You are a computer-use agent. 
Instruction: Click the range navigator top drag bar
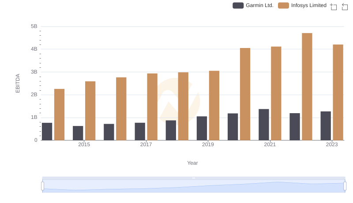(194, 178)
